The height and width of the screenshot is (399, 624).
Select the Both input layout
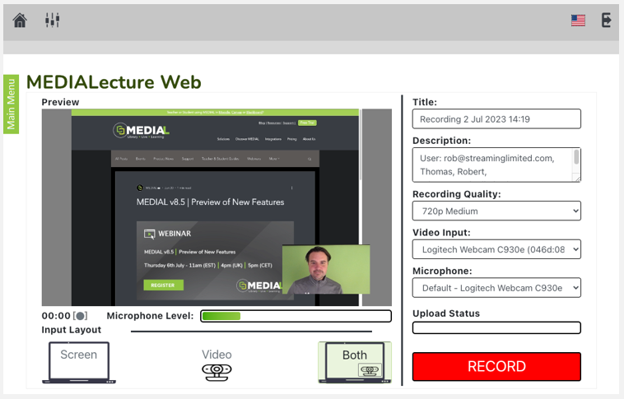coord(355,363)
